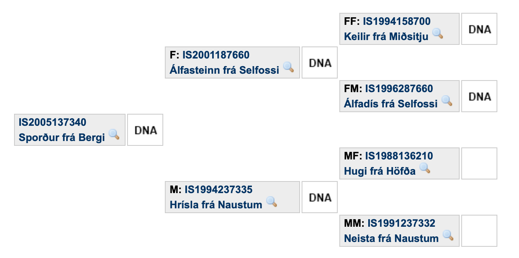Open father ID IS2001187660 link
Image resolution: width=519 pixels, height=258 pixels.
[x=216, y=55]
